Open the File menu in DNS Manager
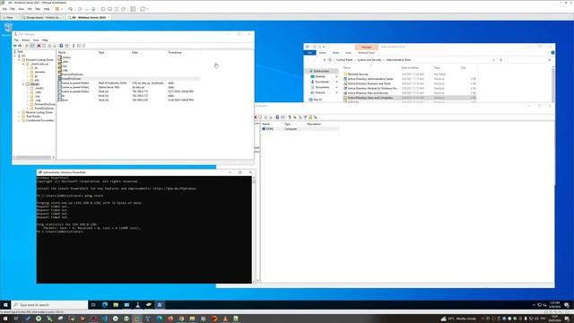The height and width of the screenshot is (323, 574). (16, 39)
